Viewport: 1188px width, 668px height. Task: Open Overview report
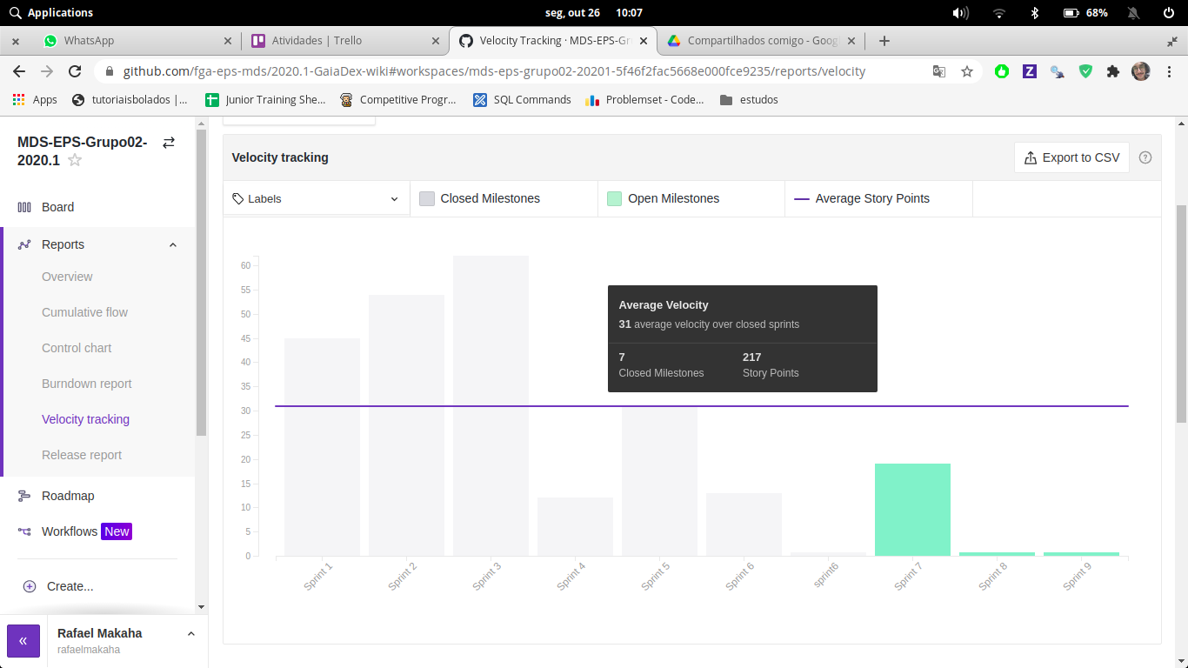(x=67, y=277)
